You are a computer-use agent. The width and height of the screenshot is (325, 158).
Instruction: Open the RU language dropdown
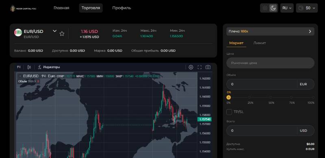click(287, 8)
